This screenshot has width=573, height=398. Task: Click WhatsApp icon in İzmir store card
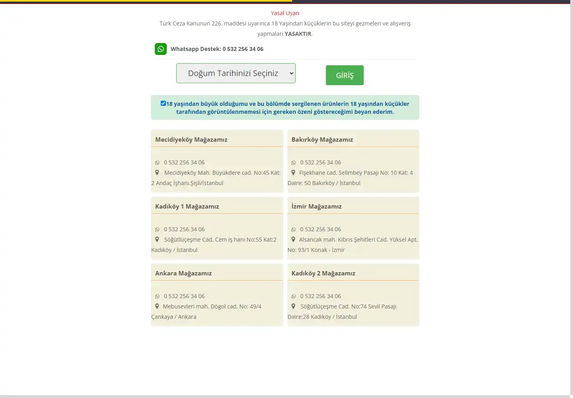coord(294,229)
